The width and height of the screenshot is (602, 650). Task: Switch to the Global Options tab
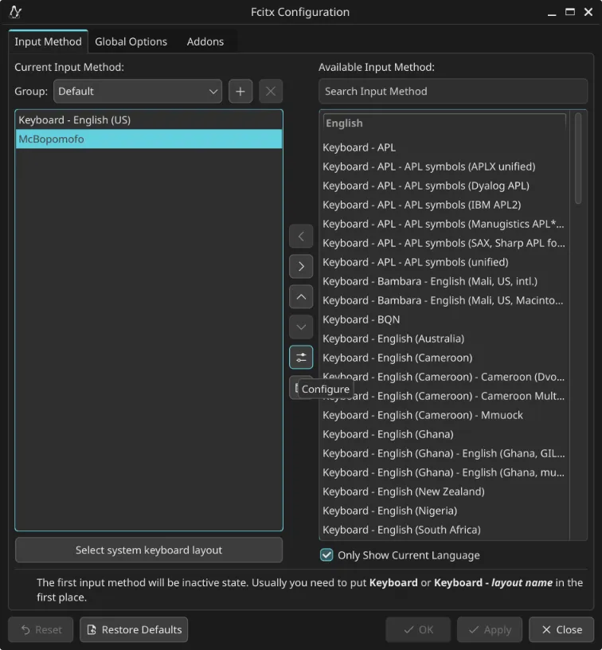(x=131, y=41)
